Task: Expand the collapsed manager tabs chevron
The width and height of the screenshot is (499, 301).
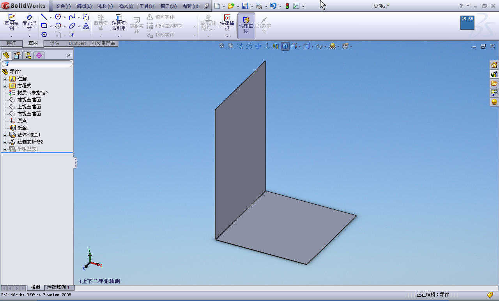Action: pyautogui.click(x=69, y=55)
